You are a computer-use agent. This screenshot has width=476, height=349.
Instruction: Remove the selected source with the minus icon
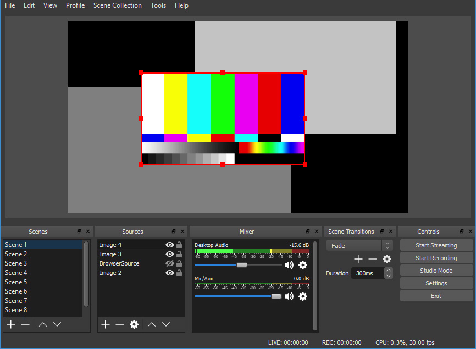120,324
